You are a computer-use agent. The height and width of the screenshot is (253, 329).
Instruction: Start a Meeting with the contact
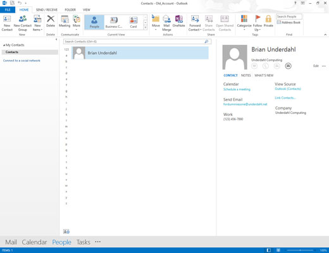point(65,21)
